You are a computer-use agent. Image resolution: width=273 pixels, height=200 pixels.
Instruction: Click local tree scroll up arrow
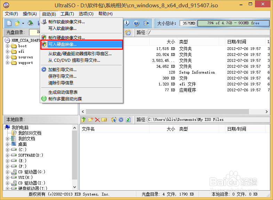pos(75,128)
